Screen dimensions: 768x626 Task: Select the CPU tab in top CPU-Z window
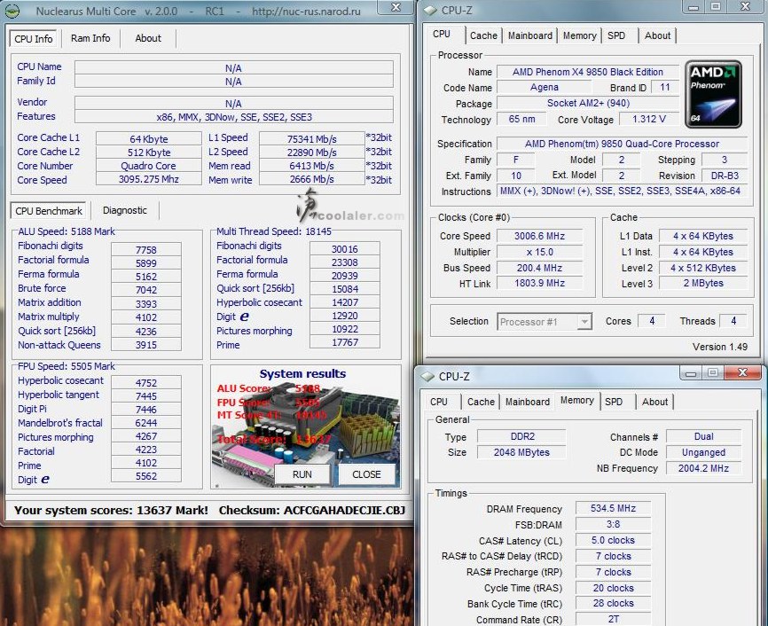pos(442,34)
